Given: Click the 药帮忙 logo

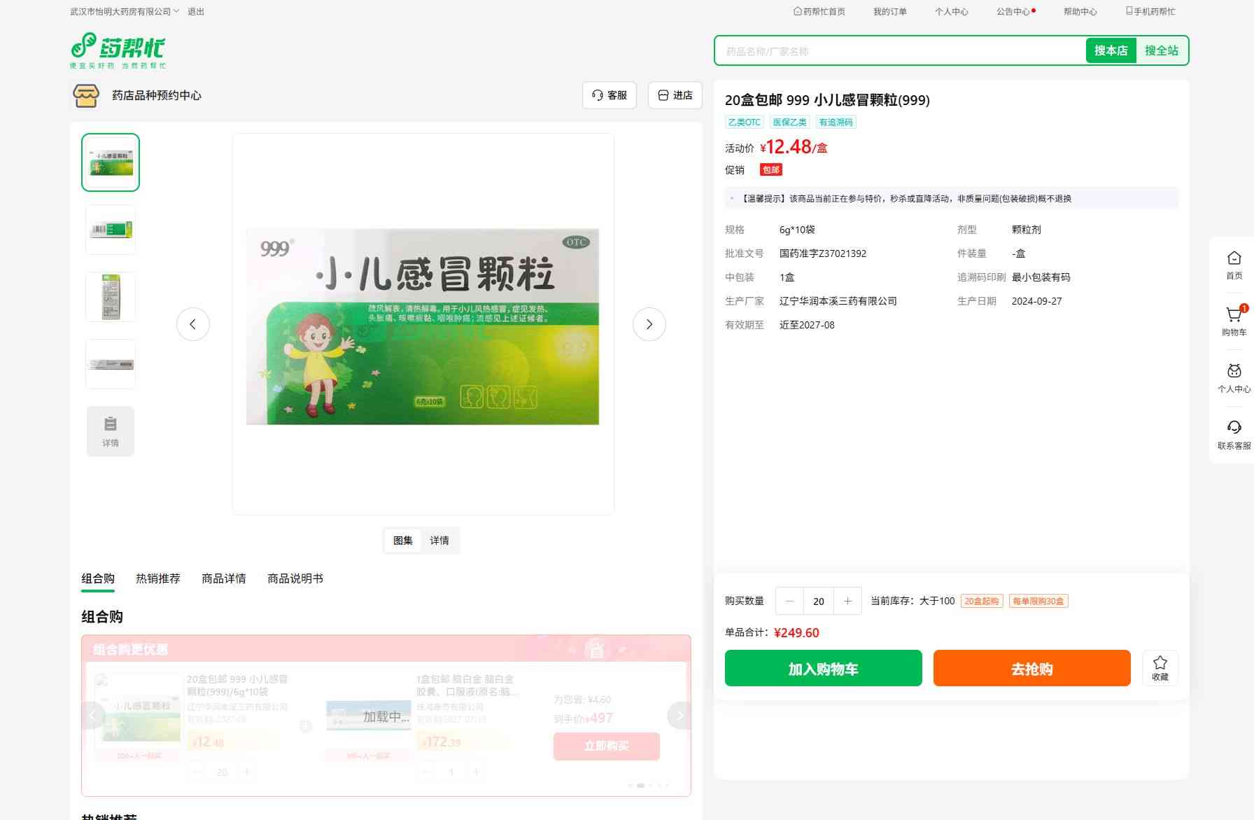Looking at the screenshot, I should pyautogui.click(x=118, y=50).
